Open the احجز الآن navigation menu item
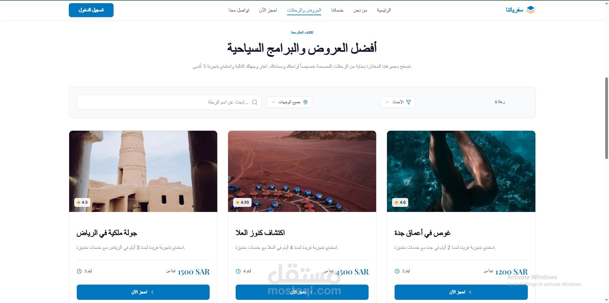609x303 pixels. [268, 10]
